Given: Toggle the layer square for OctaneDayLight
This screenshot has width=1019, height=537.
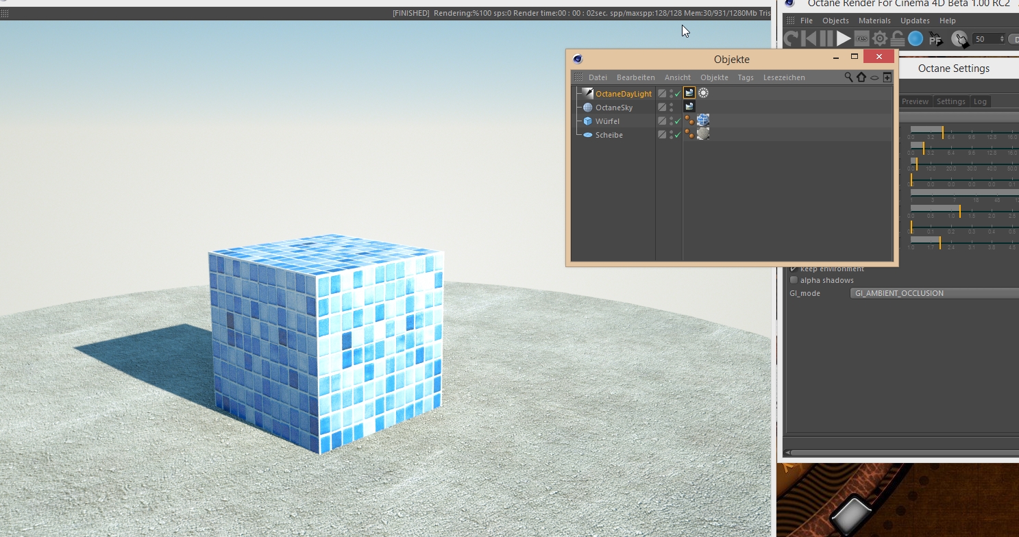Looking at the screenshot, I should (x=662, y=93).
